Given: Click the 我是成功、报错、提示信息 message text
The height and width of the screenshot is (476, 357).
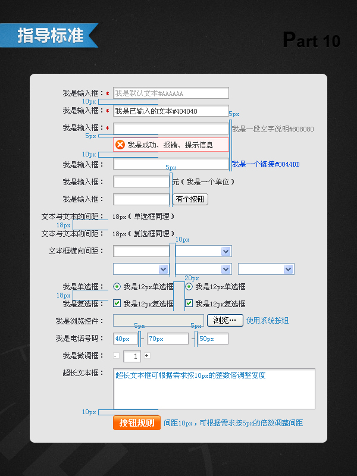Looking at the screenshot, I should click(170, 145).
